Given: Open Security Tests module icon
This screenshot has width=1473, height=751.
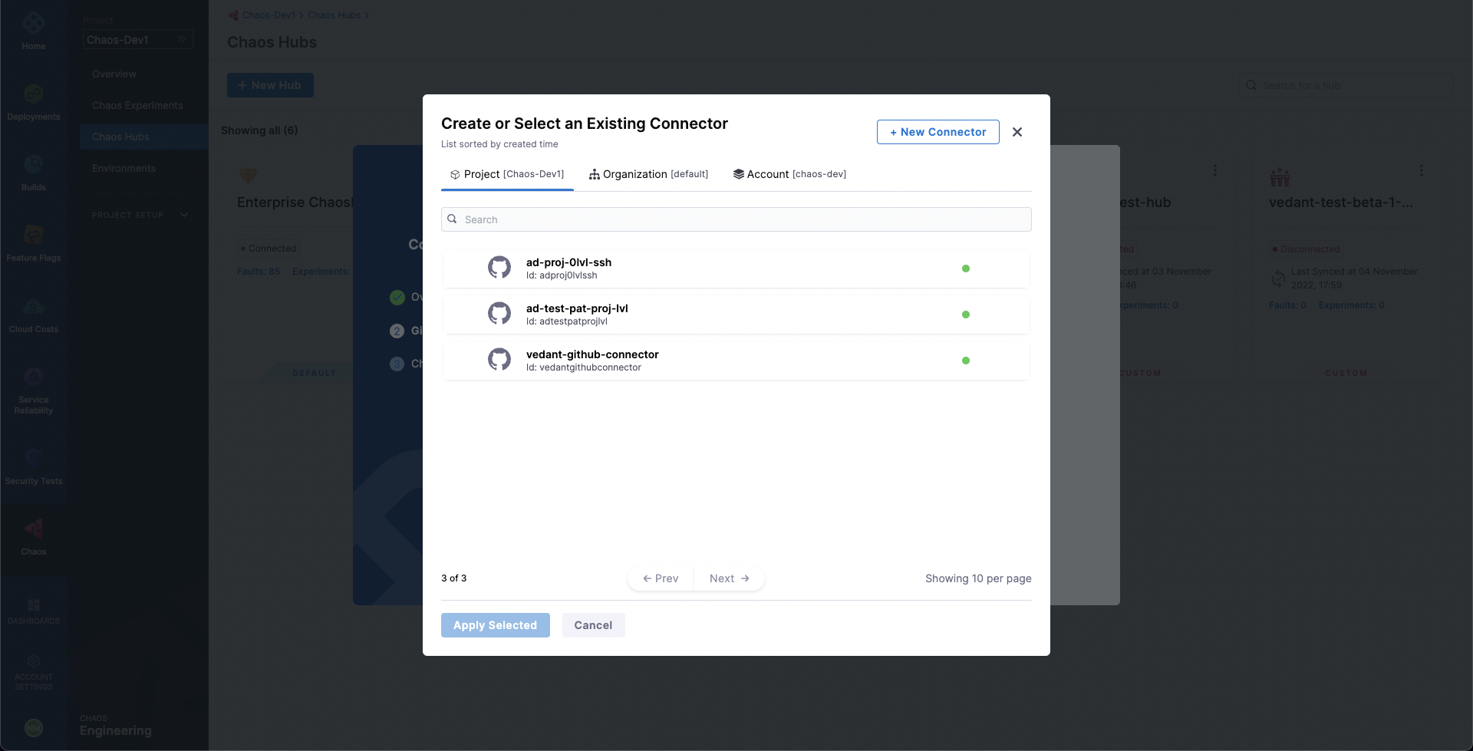Looking at the screenshot, I should tap(33, 458).
